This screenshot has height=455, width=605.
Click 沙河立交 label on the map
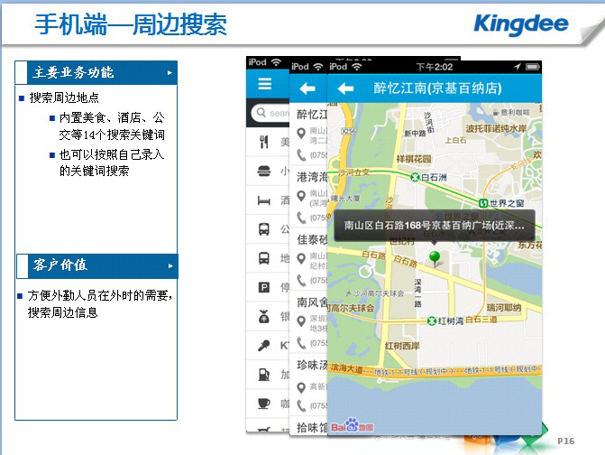tap(353, 172)
